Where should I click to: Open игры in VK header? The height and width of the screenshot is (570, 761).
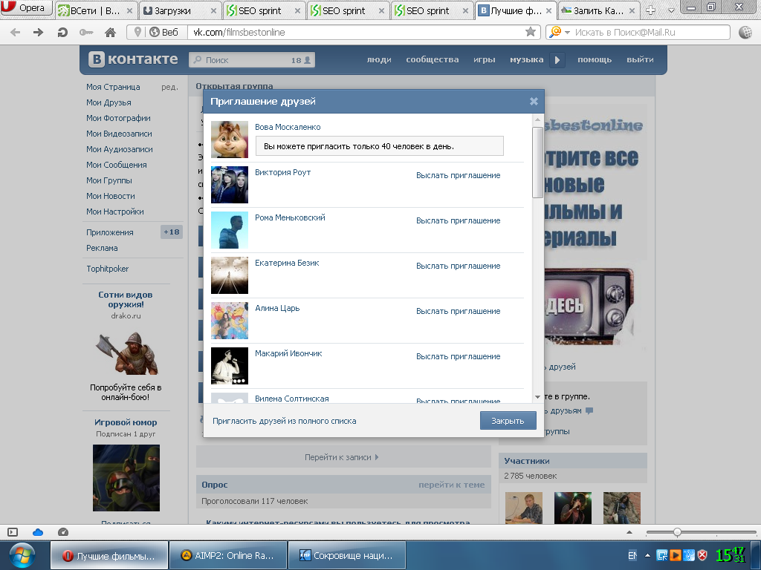[x=485, y=59]
